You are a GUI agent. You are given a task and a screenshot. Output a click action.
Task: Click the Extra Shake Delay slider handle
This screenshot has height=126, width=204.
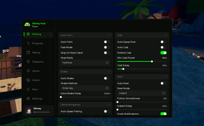click(x=61, y=97)
